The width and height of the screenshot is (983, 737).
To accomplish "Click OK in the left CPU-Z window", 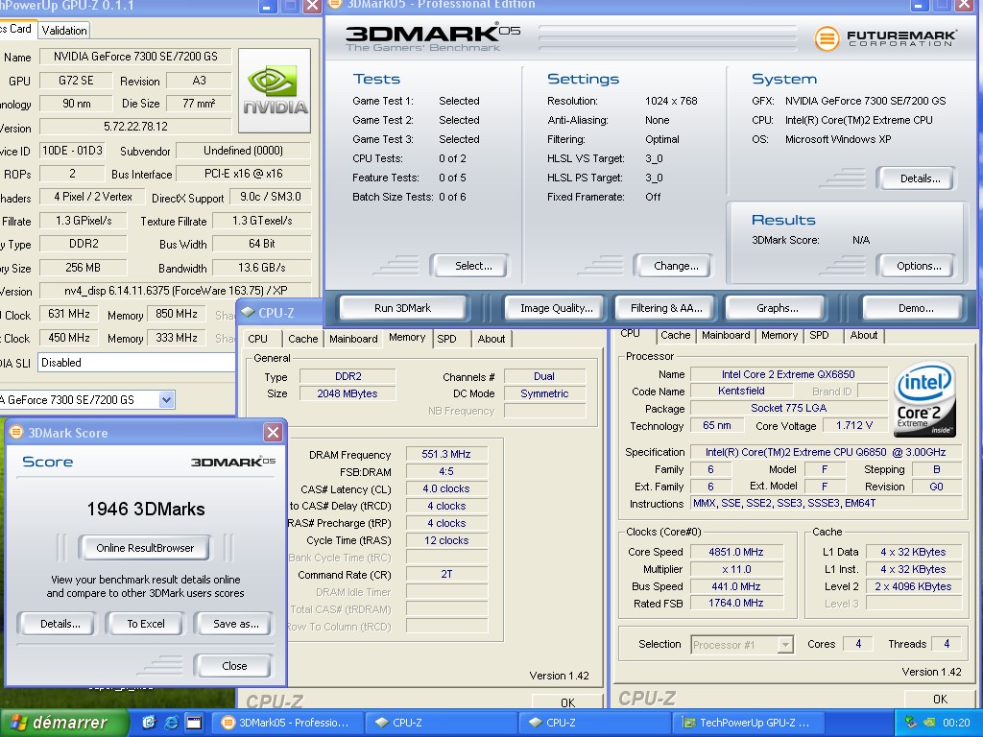I will click(567, 701).
